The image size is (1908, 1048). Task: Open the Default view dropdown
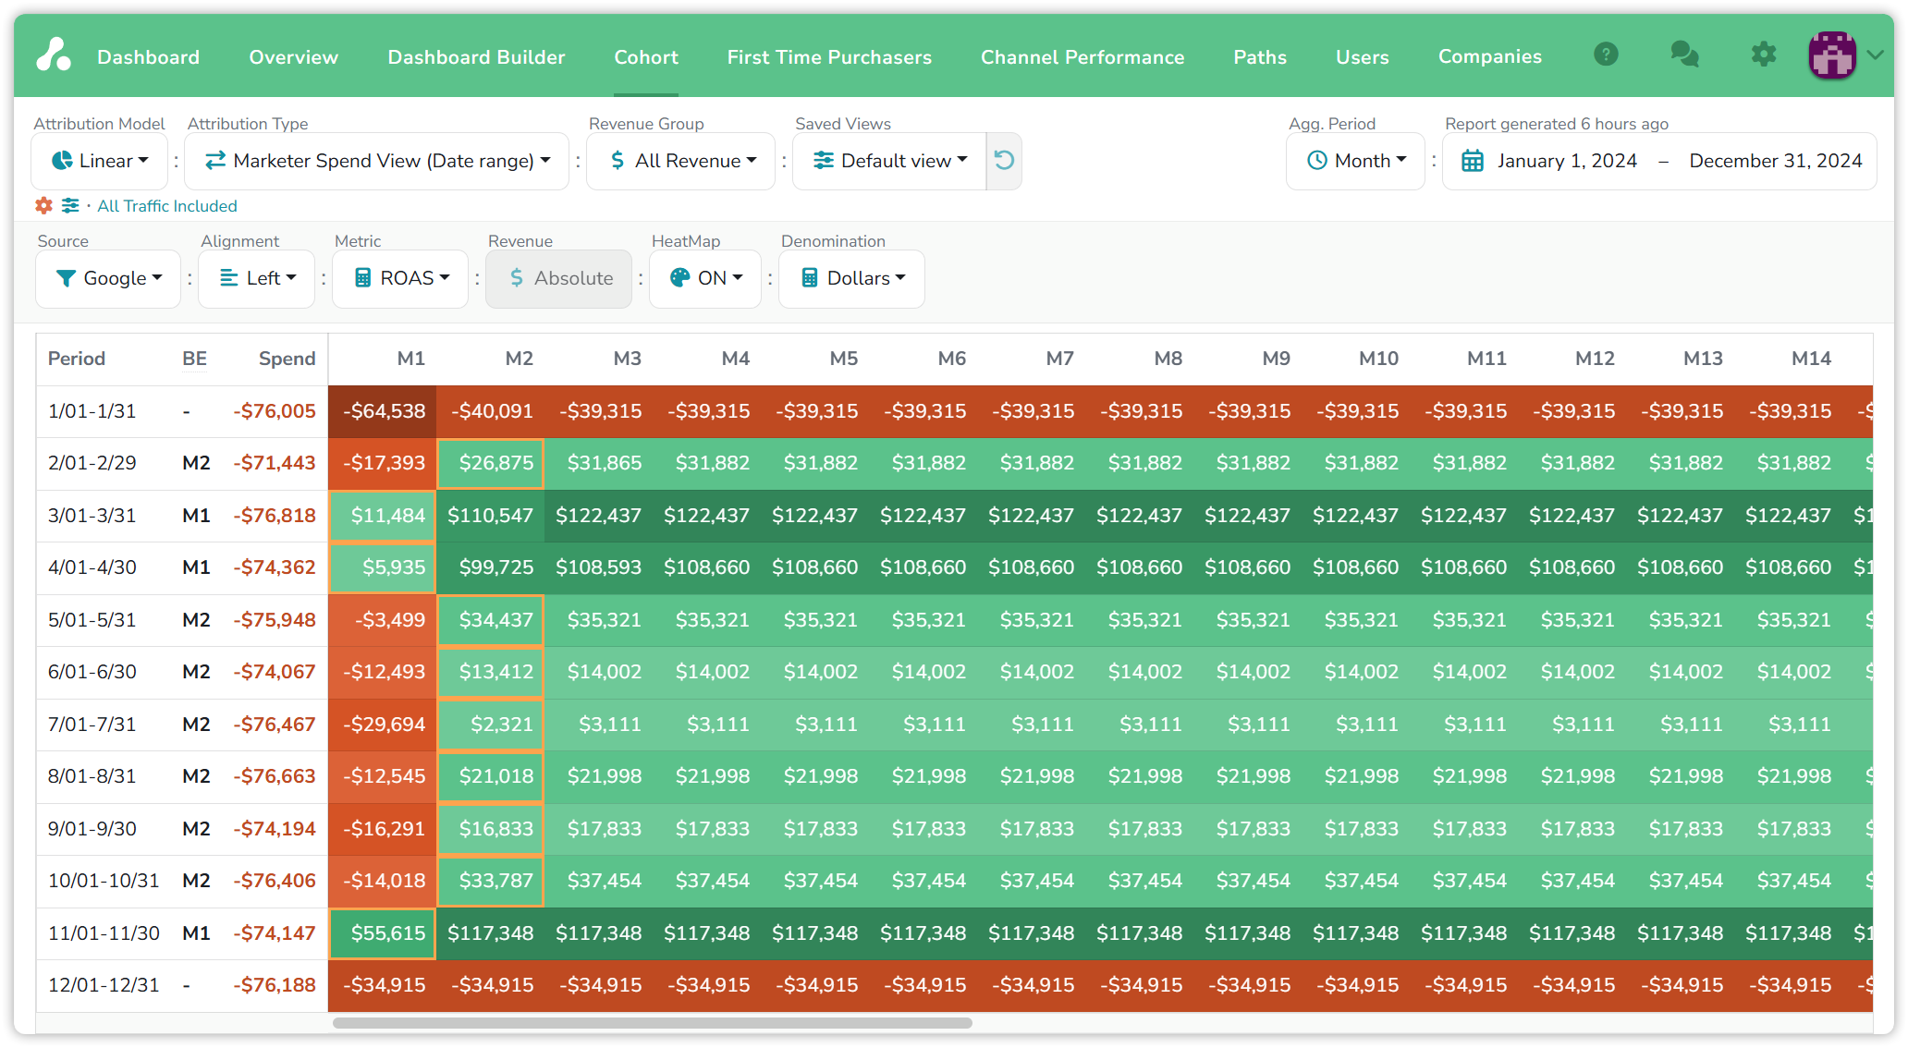click(890, 161)
